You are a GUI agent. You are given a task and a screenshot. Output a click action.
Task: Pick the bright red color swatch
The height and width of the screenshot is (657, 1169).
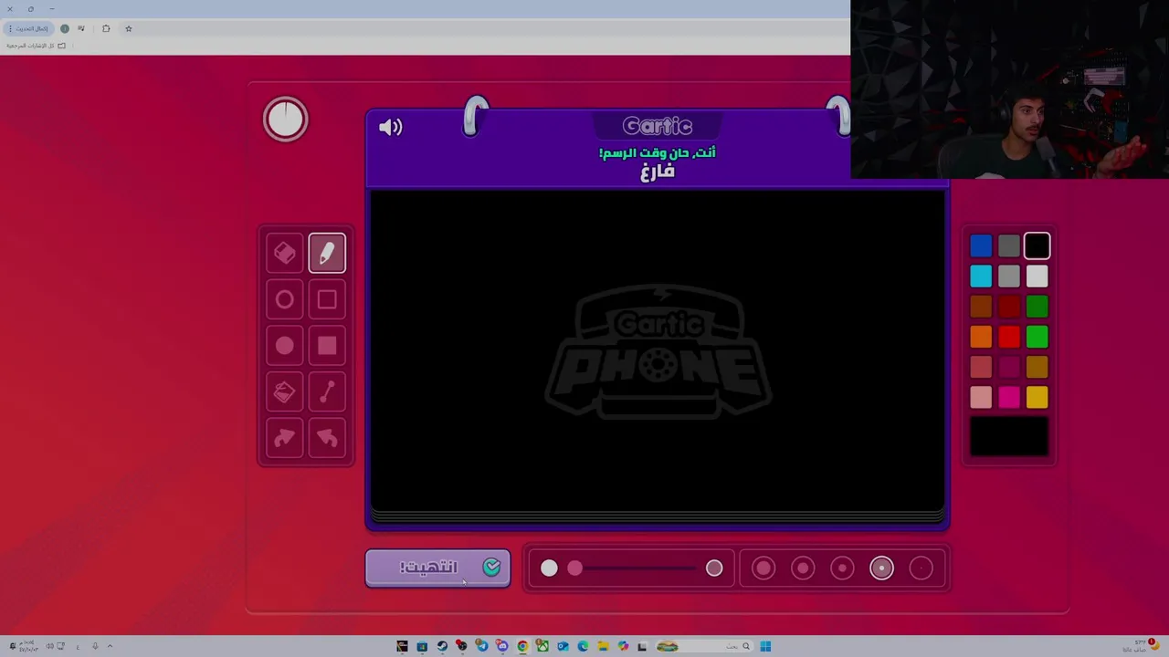1009,337
